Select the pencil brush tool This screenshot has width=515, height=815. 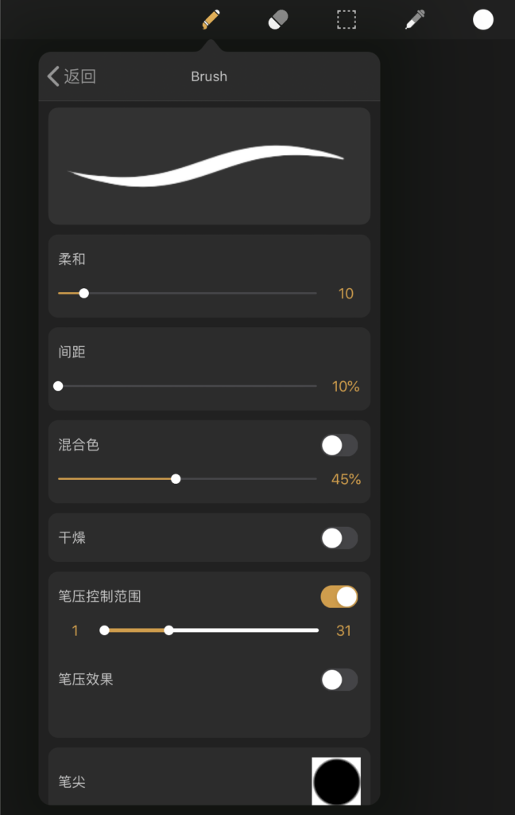(211, 20)
